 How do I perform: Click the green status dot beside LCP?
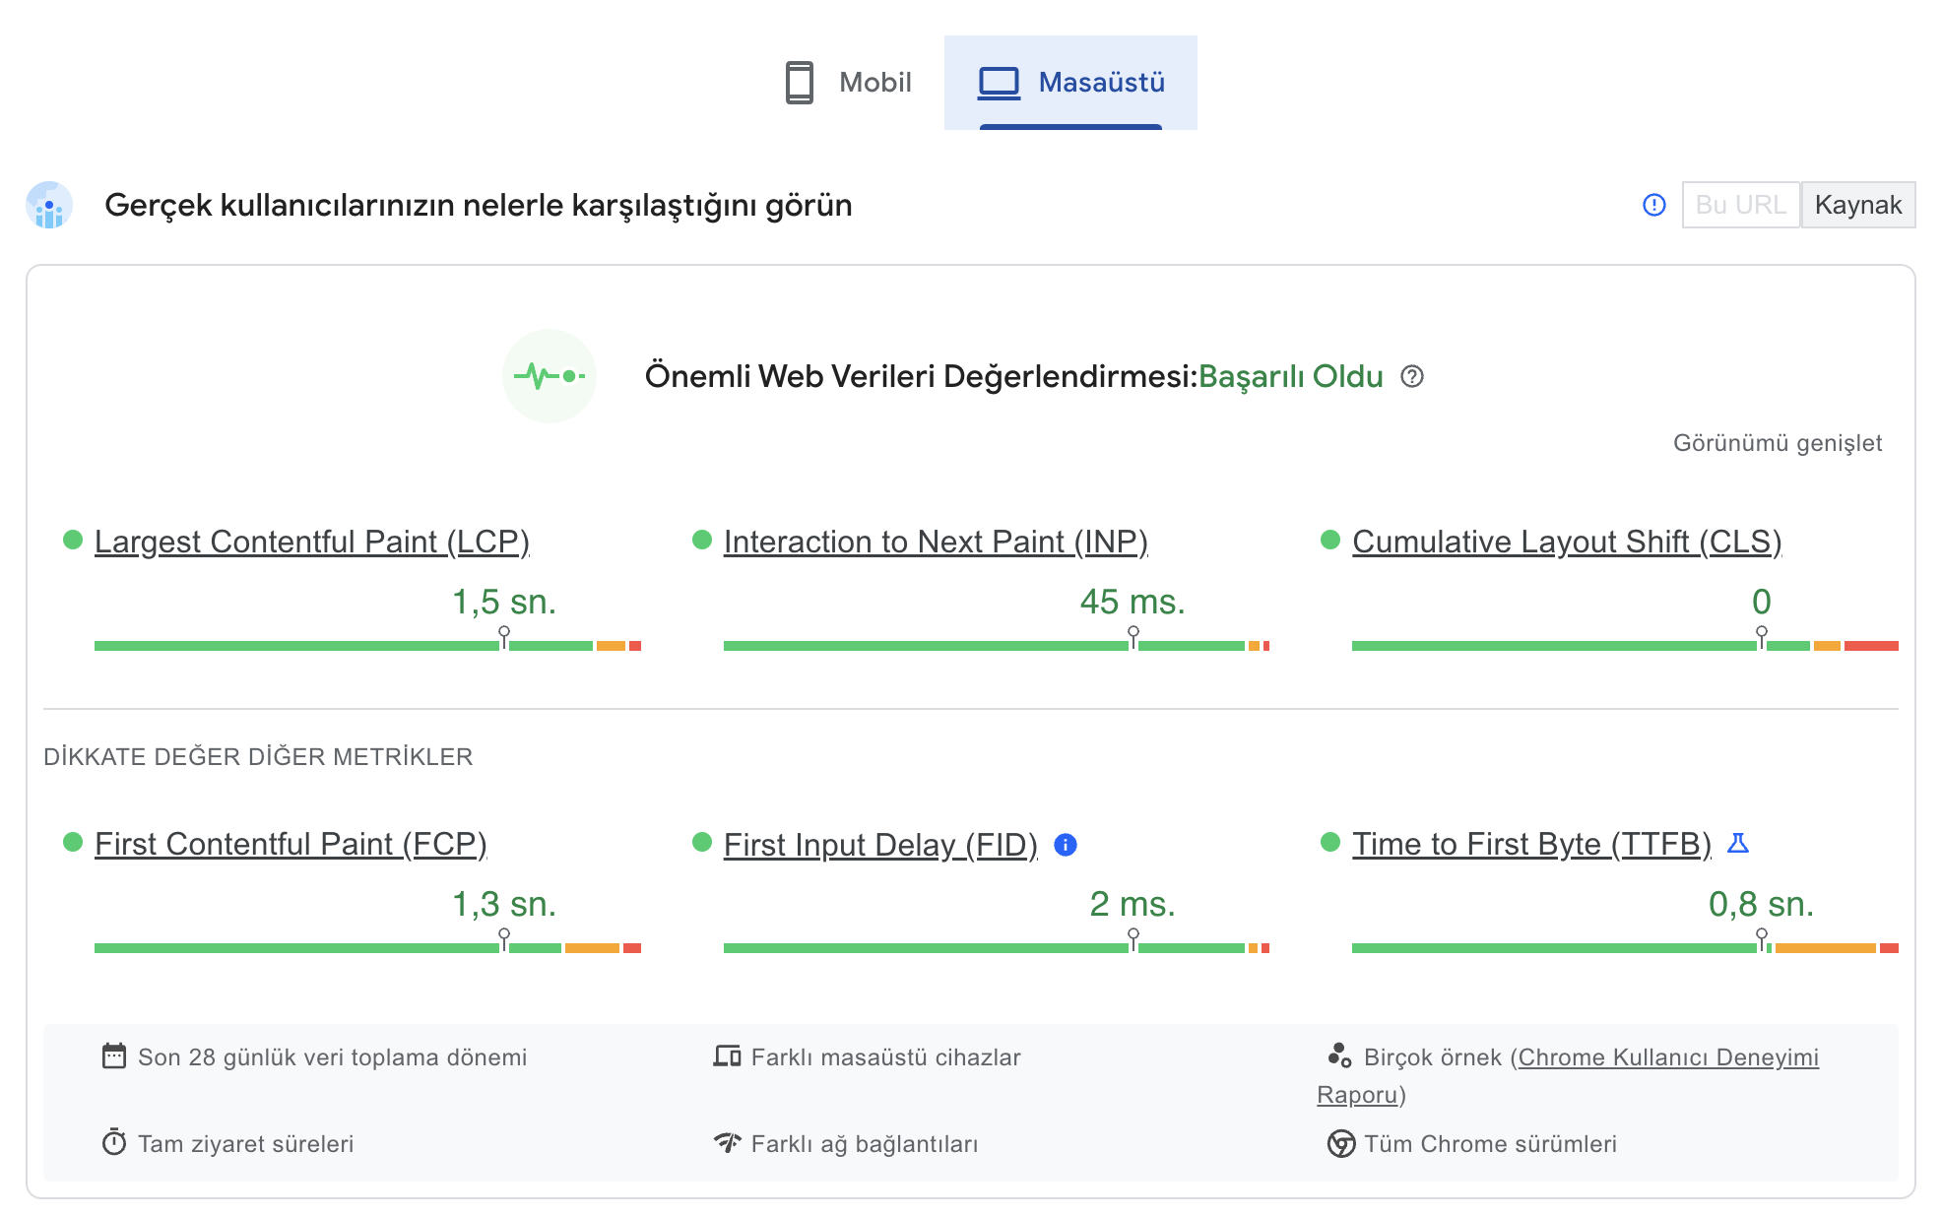point(73,540)
